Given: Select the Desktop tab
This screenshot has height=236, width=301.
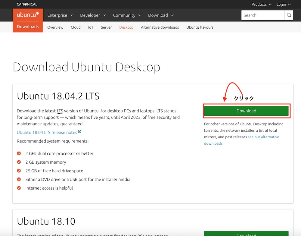Looking at the screenshot, I should click(x=126, y=27).
